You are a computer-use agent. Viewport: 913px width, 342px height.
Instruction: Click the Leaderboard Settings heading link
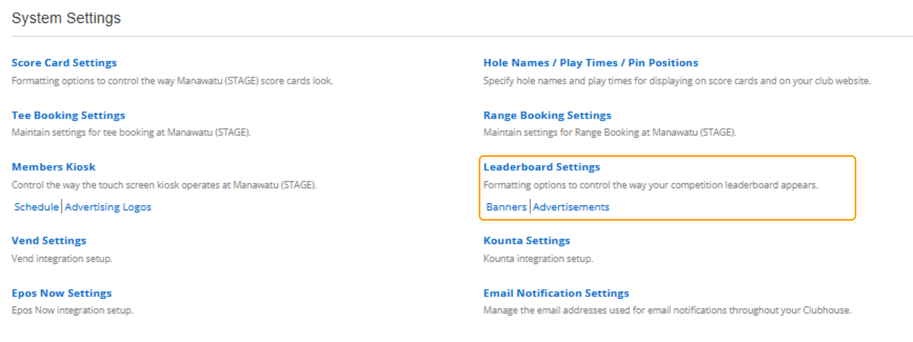[541, 167]
